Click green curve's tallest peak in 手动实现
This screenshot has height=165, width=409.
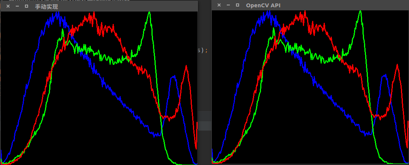[x=149, y=13]
